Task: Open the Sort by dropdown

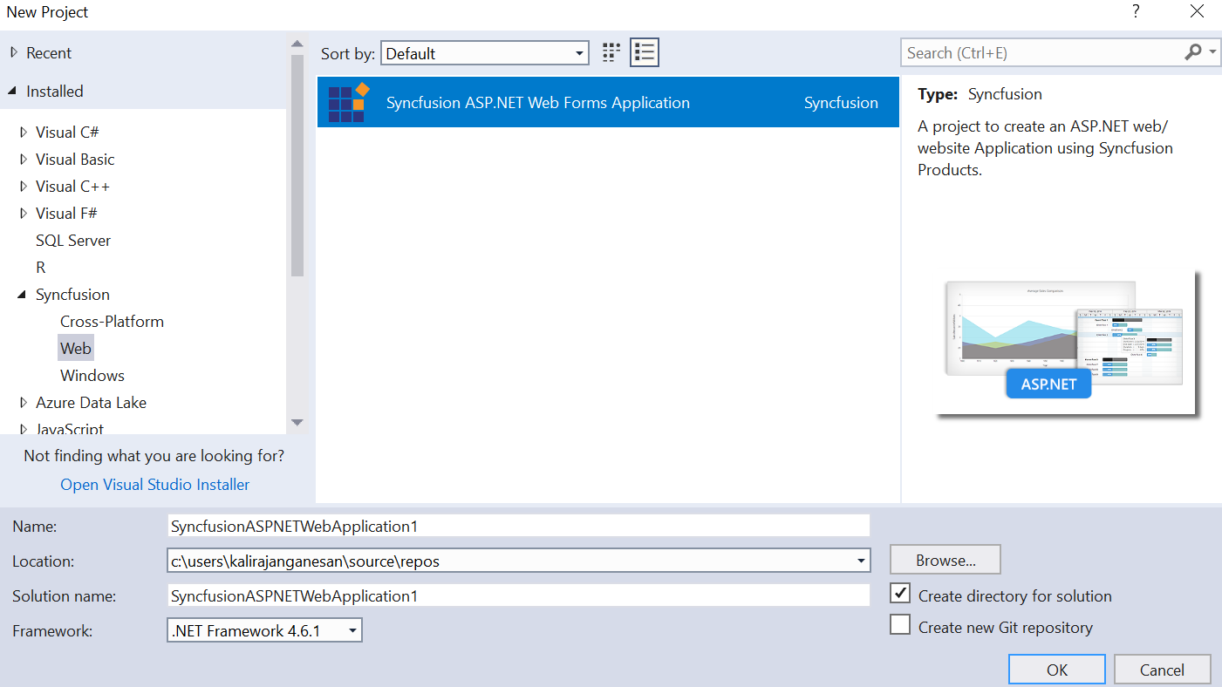Action: (x=485, y=53)
